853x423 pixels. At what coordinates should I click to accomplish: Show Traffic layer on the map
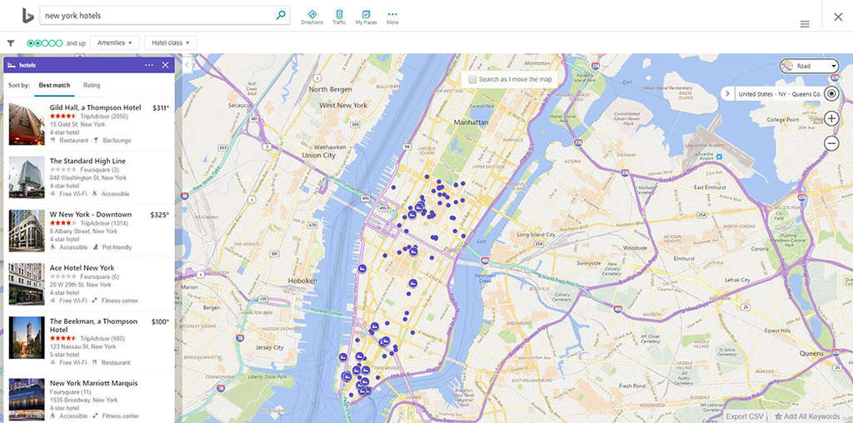(339, 17)
